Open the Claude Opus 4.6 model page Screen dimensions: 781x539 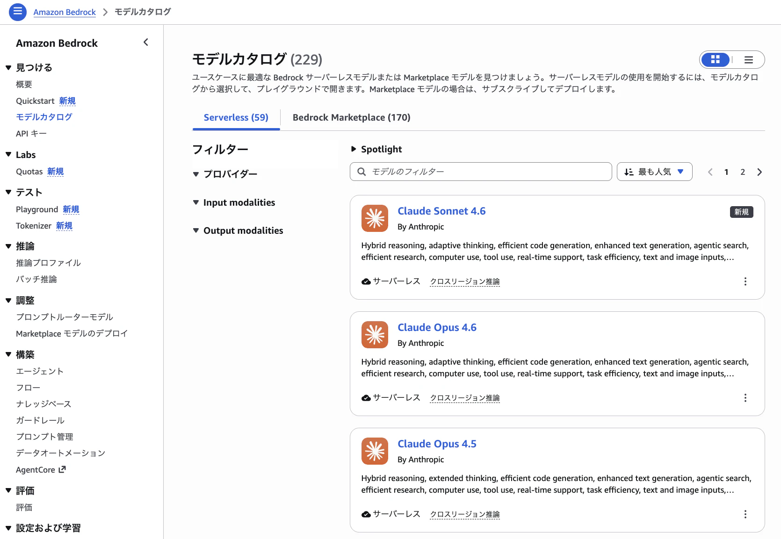coord(437,327)
